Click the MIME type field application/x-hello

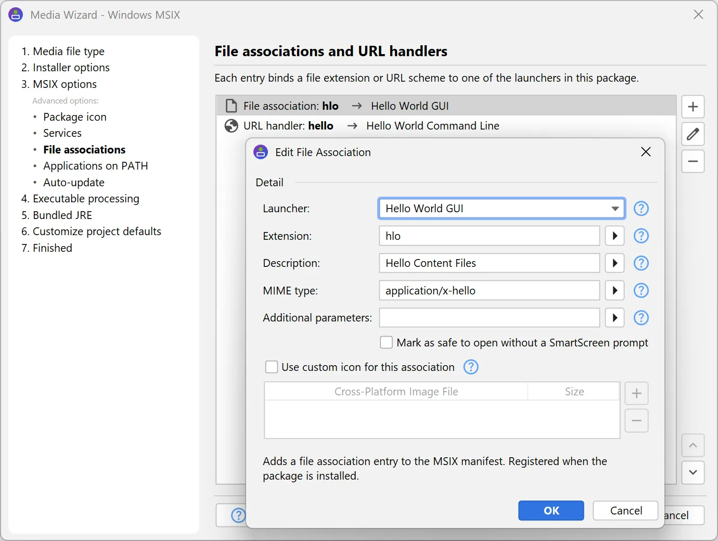[489, 290]
